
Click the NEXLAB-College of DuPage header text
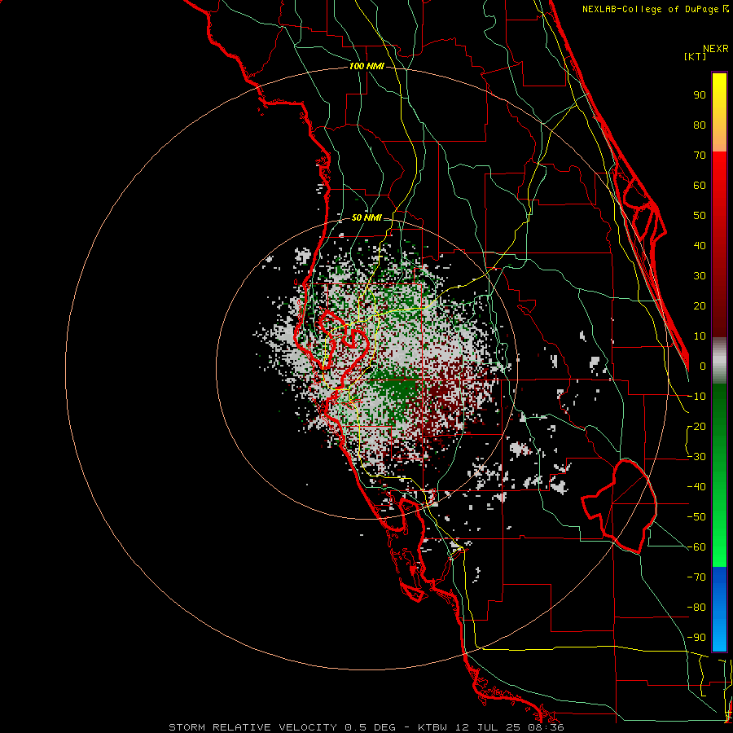(x=655, y=9)
